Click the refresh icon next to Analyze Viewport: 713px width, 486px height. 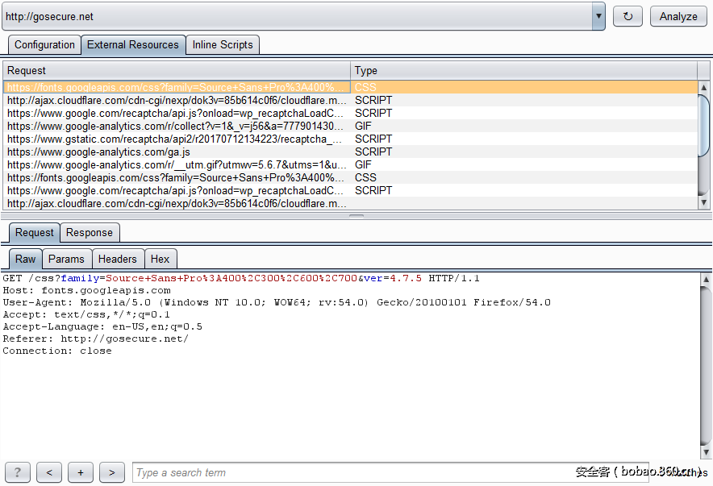tap(628, 16)
